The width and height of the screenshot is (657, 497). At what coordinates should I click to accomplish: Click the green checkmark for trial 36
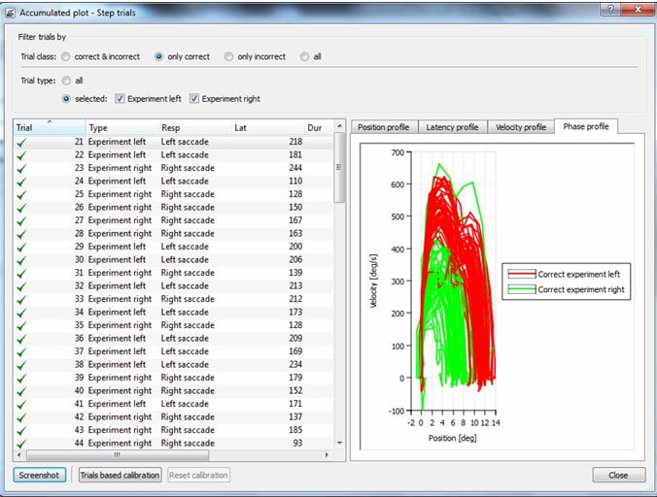coord(21,339)
